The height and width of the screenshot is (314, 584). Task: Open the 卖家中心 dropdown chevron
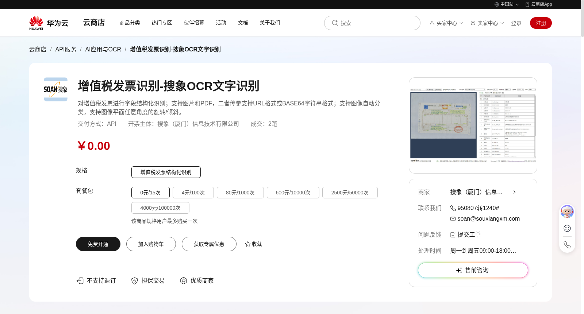(502, 23)
